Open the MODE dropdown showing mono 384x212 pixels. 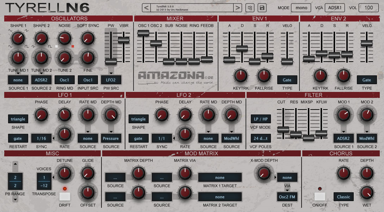[301, 8]
